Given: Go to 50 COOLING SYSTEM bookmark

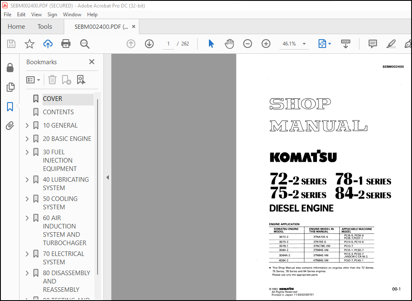Looking at the screenshot, I should [x=60, y=203].
